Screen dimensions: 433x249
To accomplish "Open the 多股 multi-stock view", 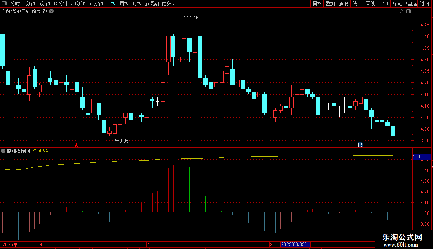I will click(344, 3).
